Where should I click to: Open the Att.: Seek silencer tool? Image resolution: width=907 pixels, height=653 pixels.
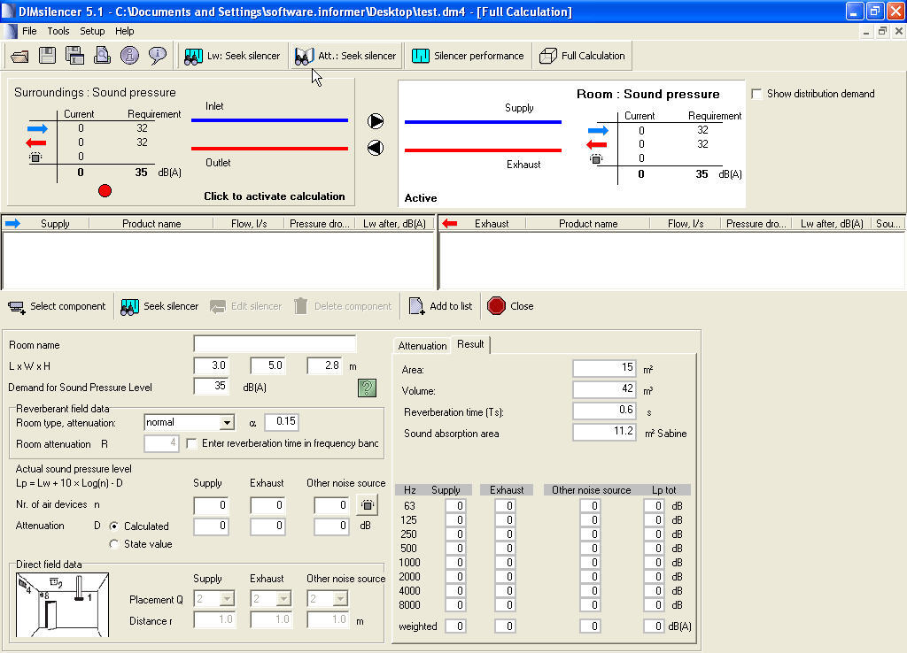coord(345,55)
